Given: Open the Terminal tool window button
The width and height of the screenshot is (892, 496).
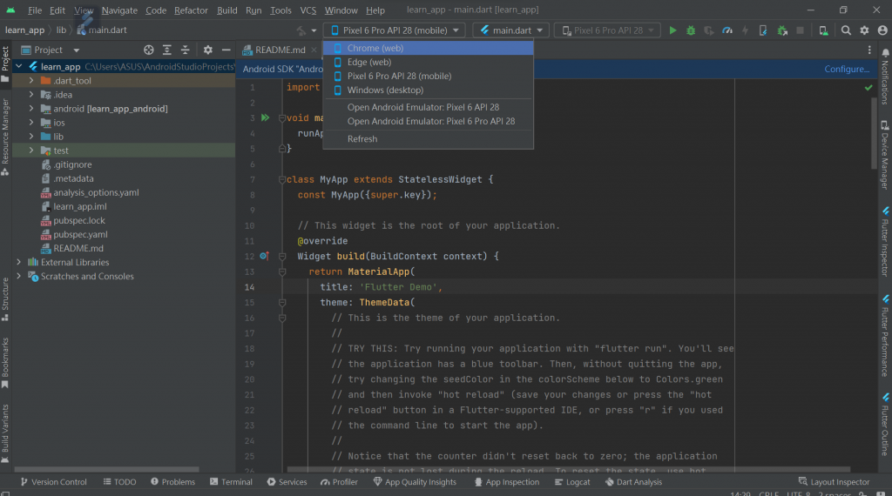Looking at the screenshot, I should [x=230, y=482].
